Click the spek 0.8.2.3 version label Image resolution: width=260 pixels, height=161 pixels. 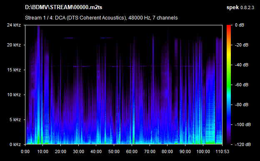click(x=240, y=7)
